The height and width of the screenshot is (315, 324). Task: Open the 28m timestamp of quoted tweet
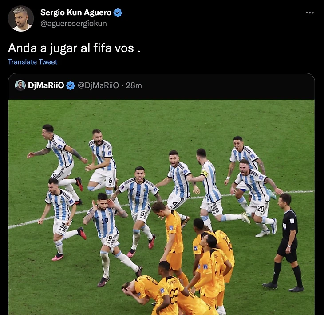134,85
